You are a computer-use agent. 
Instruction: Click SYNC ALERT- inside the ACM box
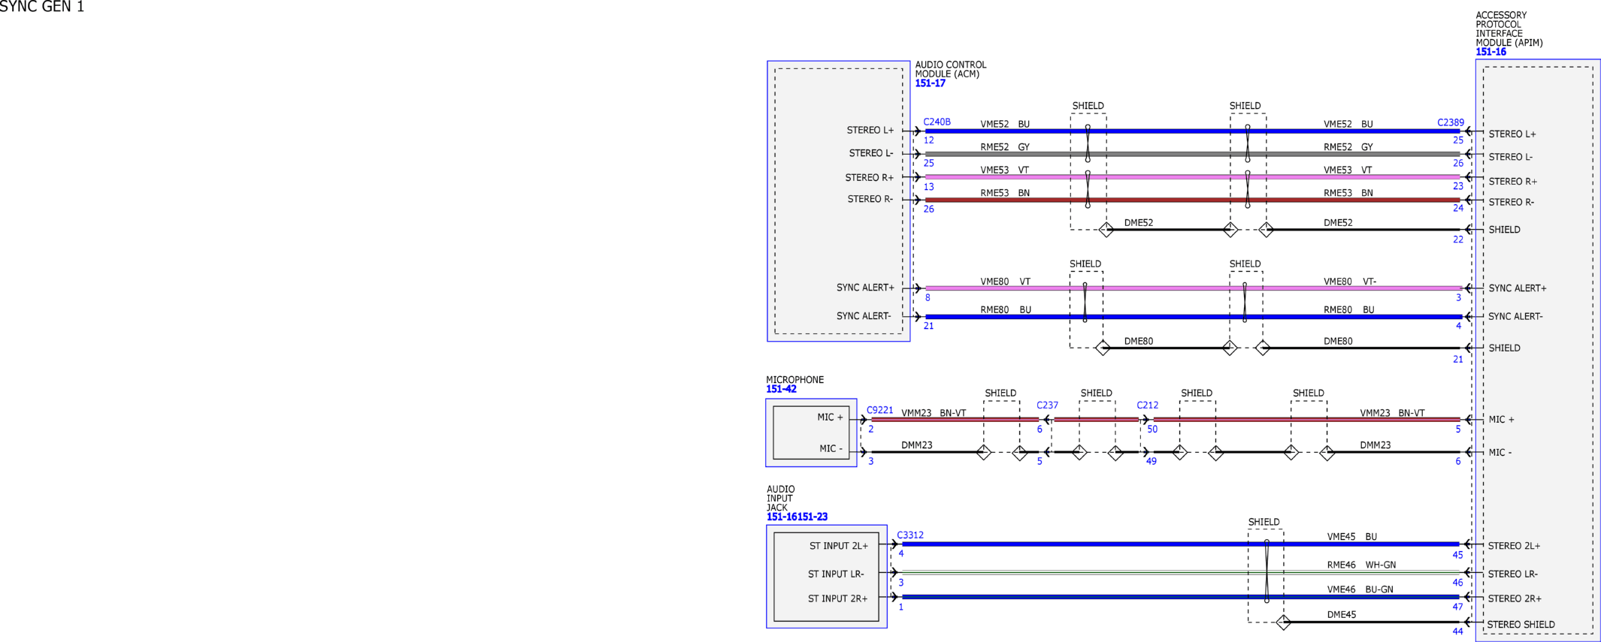[864, 316]
